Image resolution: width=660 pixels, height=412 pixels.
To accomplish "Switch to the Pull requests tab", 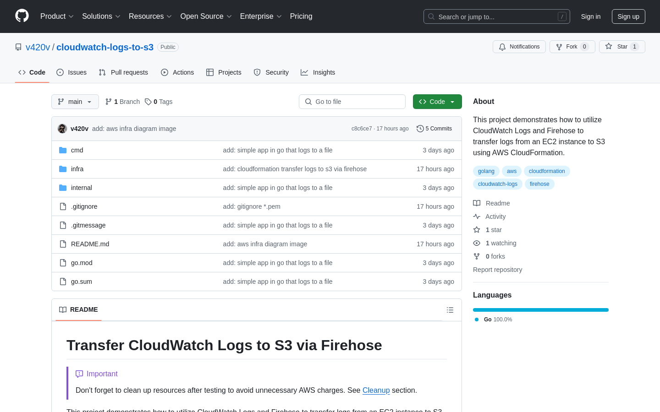I will (x=123, y=72).
